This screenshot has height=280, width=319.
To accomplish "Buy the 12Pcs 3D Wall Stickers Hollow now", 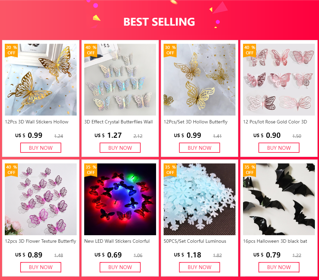I will (41, 148).
